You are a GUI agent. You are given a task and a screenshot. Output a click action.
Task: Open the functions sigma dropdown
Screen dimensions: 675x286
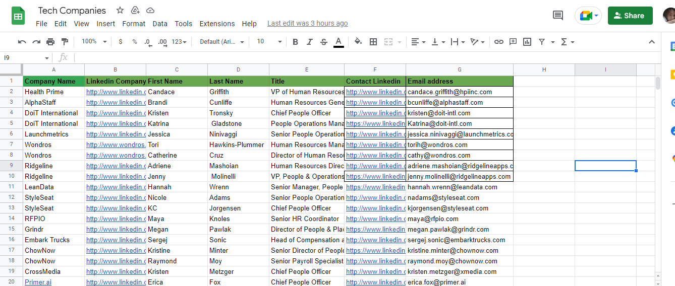point(568,42)
